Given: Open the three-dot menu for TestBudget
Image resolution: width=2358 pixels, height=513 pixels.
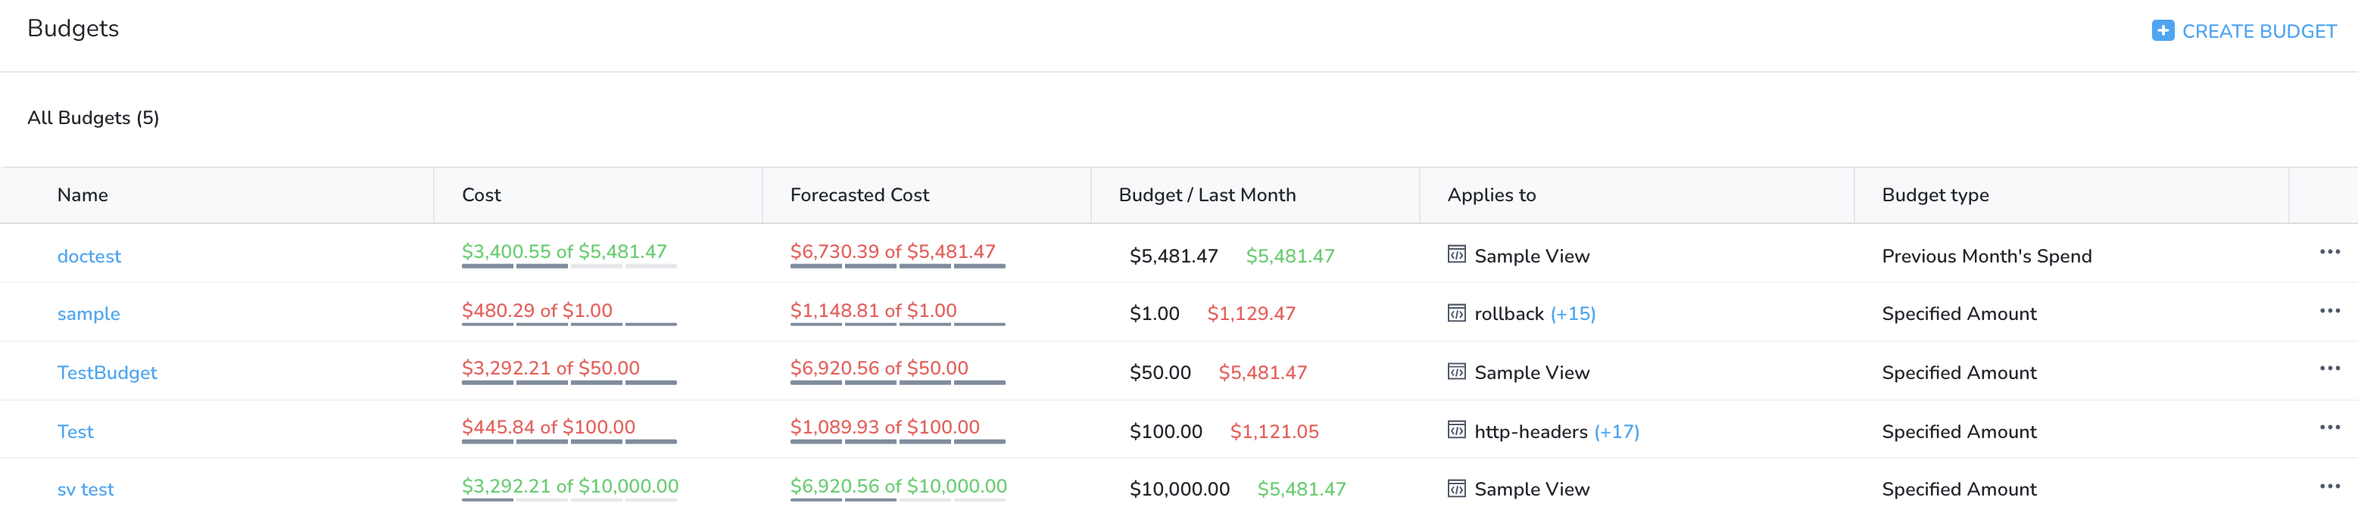Looking at the screenshot, I should click(x=2328, y=368).
